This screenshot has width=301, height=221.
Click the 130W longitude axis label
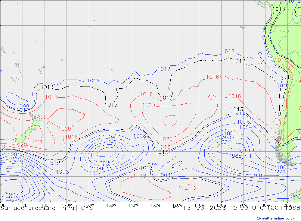[x=155, y=205]
